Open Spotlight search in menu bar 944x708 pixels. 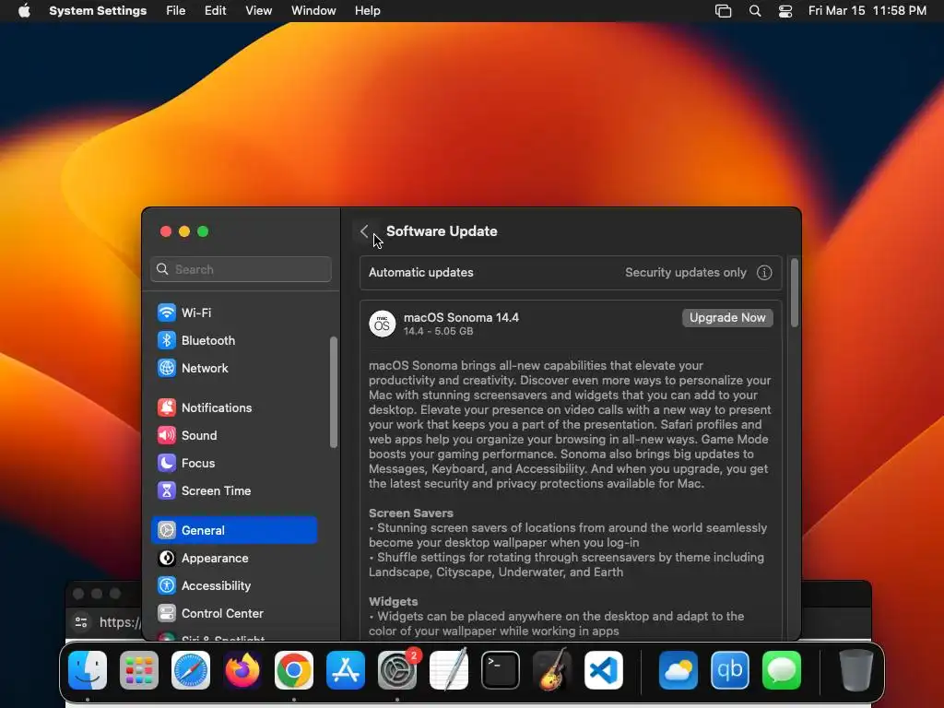point(755,11)
